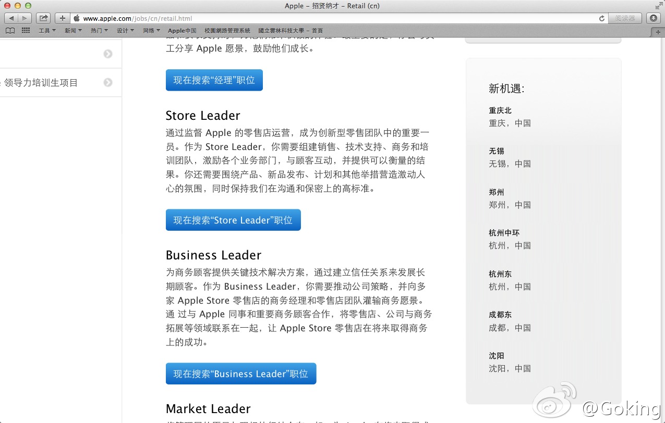Open the 杭州中环 job opportunity
Viewport: 665px width, 423px height.
click(504, 233)
